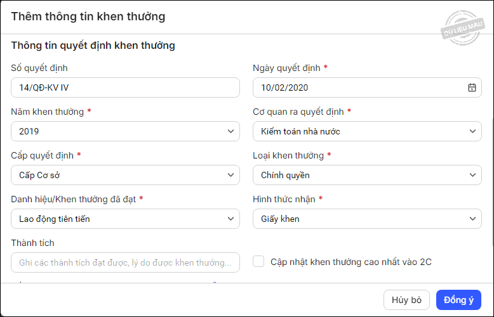Image resolution: width=494 pixels, height=317 pixels.
Task: Click the Hủy bỏ button
Action: coord(406,300)
